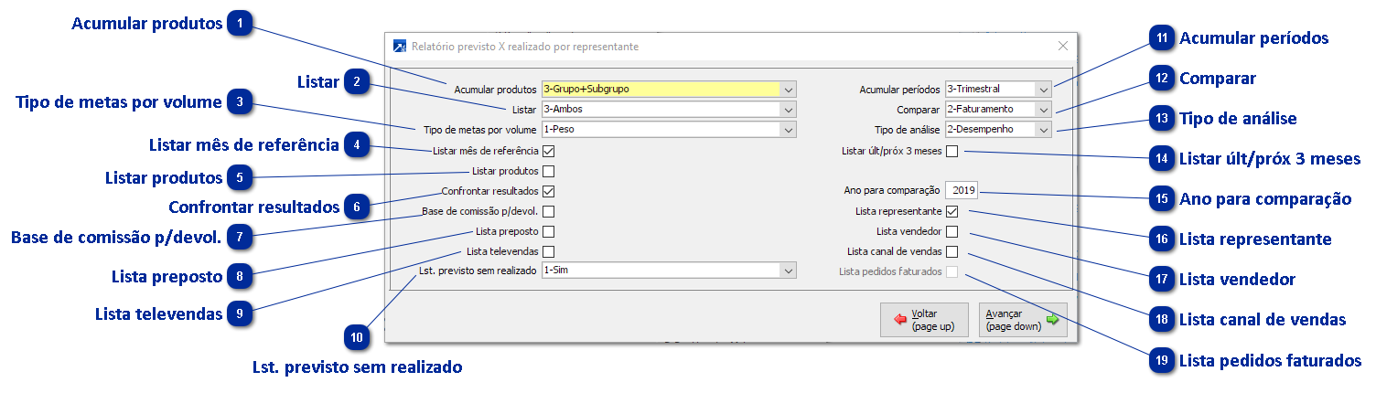Click the numbered callout badge 19

point(1162,360)
